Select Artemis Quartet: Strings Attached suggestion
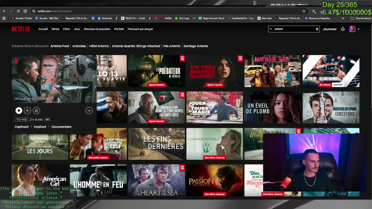The width and height of the screenshot is (372, 209). [x=136, y=46]
